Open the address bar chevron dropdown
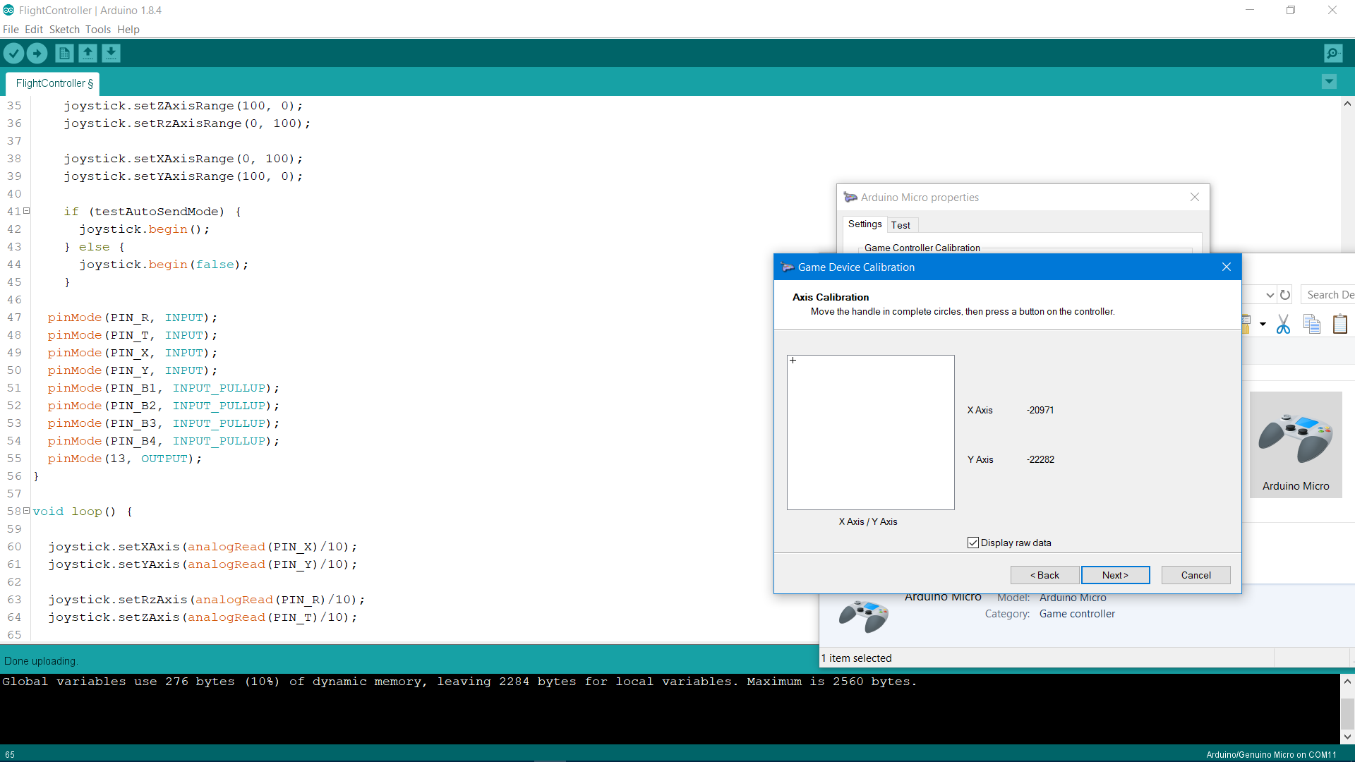 [1269, 294]
